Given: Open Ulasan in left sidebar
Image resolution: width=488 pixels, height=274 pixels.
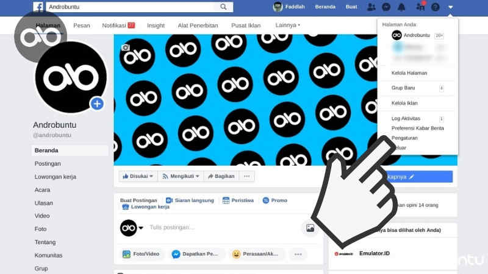Looking at the screenshot, I should pyautogui.click(x=43, y=203).
